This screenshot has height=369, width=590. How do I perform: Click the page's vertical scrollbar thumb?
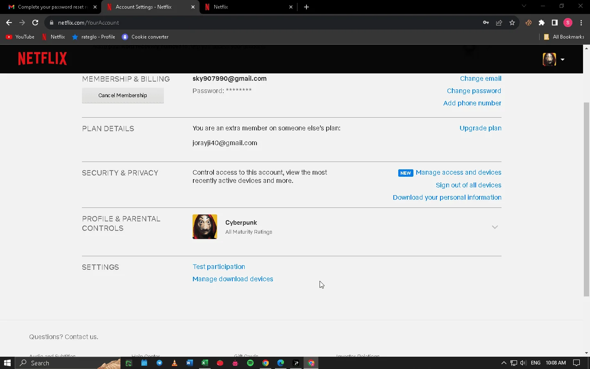[x=586, y=199]
